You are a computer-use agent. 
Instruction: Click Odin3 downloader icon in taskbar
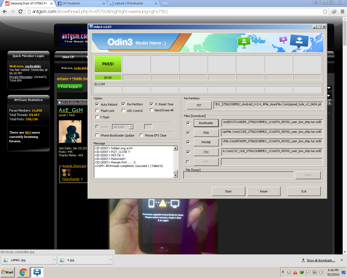click(x=37, y=272)
